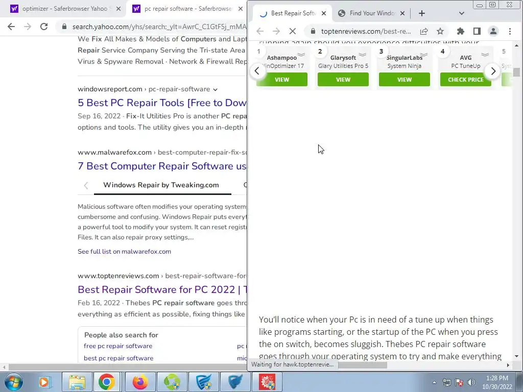Viewport: 523px width, 392px height.
Task: Show hidden system tray icons
Action: 434,382
